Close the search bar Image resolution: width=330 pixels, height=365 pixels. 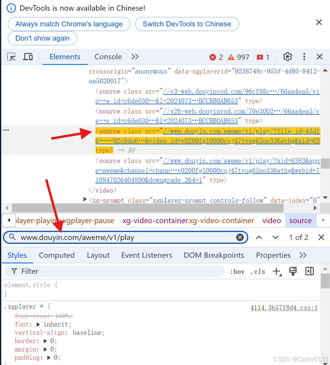(321, 237)
